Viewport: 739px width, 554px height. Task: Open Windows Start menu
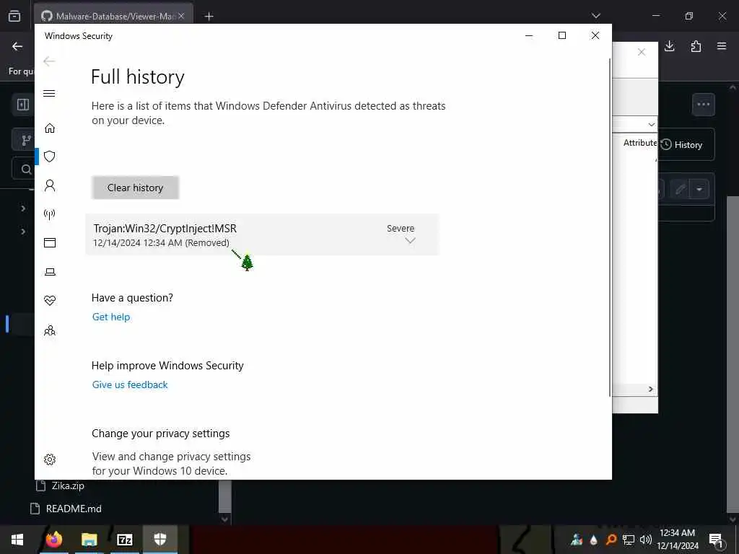pyautogui.click(x=17, y=540)
